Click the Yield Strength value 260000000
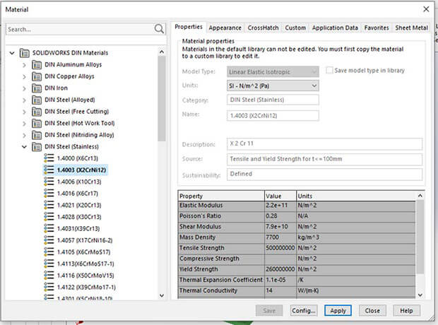This screenshot has height=325, width=438. click(280, 269)
